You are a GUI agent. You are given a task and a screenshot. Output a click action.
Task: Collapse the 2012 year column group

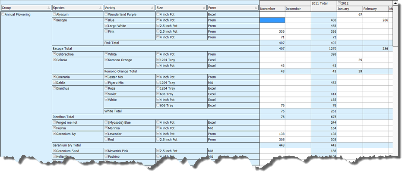pyautogui.click(x=339, y=3)
